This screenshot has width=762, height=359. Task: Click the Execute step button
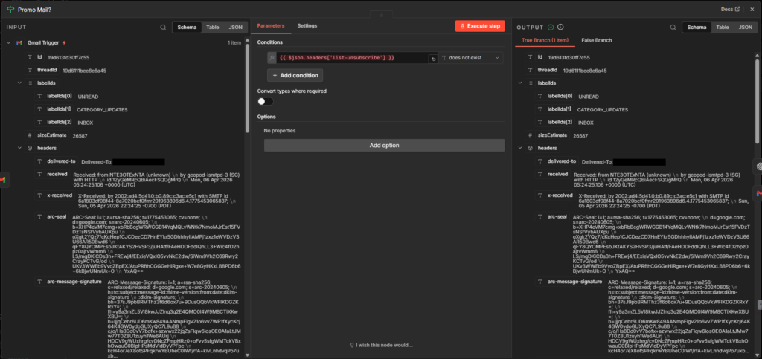click(x=480, y=26)
